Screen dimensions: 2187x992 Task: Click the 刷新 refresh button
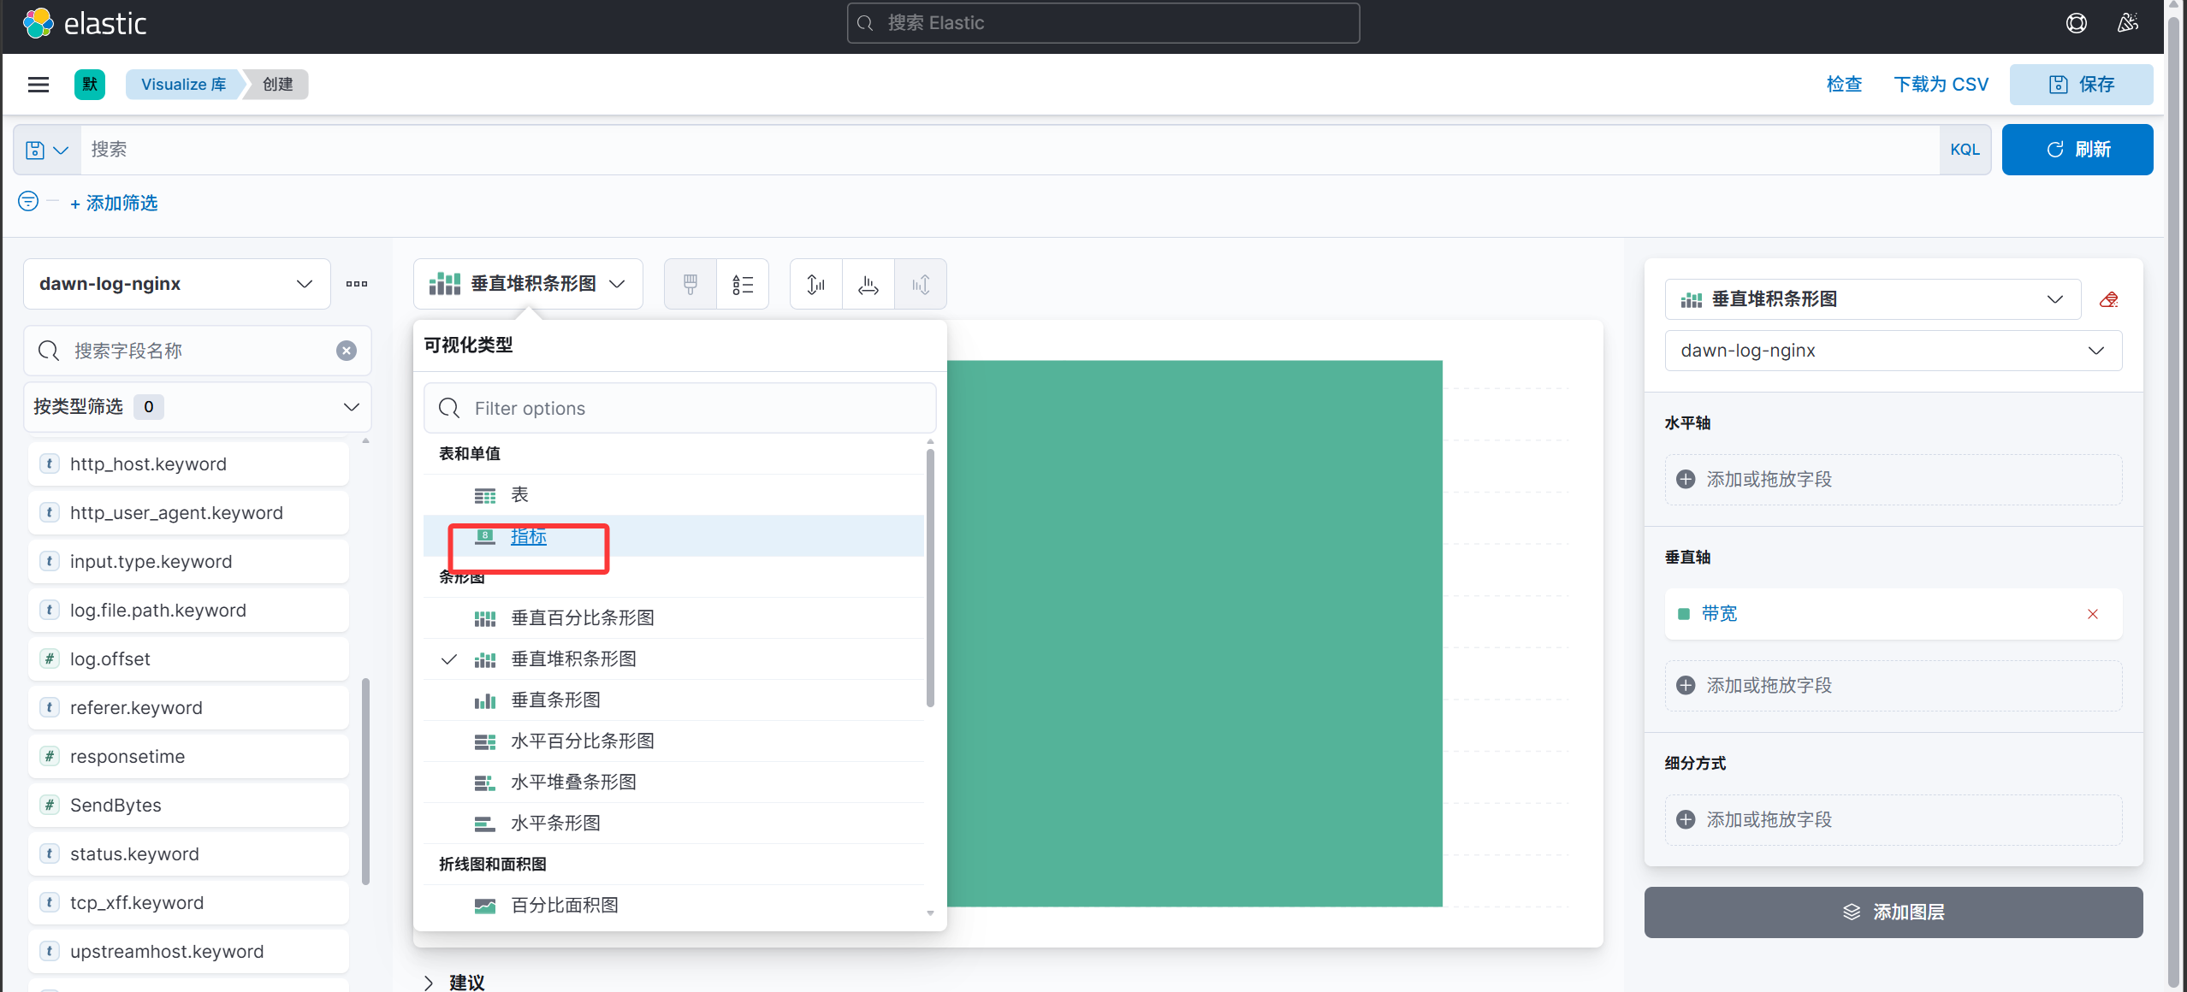2077,150
